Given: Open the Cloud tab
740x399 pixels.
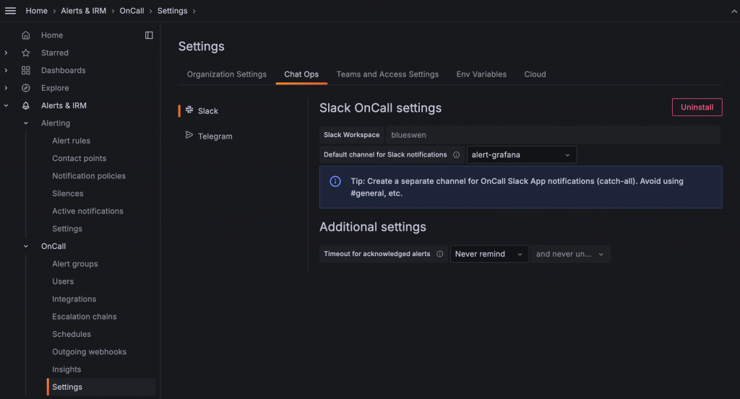Looking at the screenshot, I should point(535,74).
